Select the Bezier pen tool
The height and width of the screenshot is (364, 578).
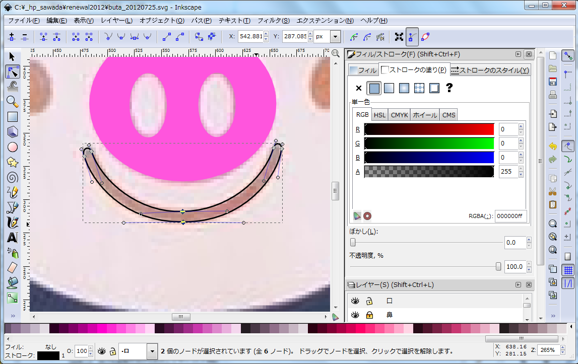click(x=12, y=207)
